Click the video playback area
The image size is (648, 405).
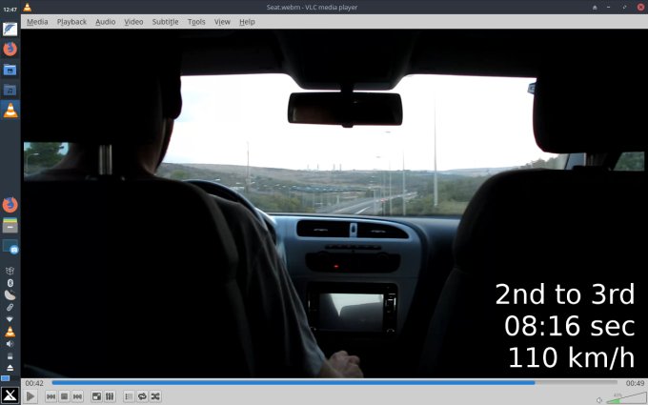[x=334, y=203]
